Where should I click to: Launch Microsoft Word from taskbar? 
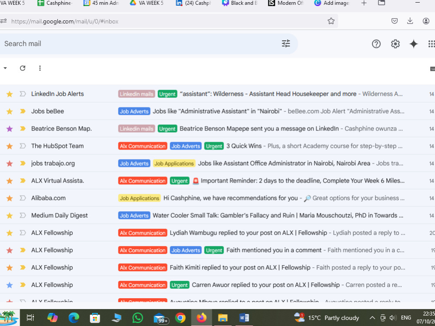(x=244, y=318)
